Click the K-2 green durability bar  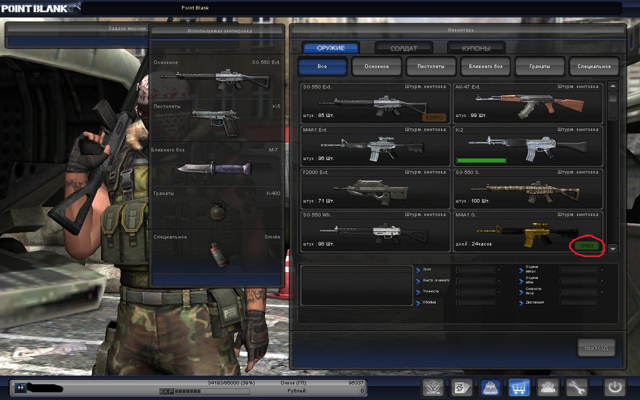(x=481, y=160)
